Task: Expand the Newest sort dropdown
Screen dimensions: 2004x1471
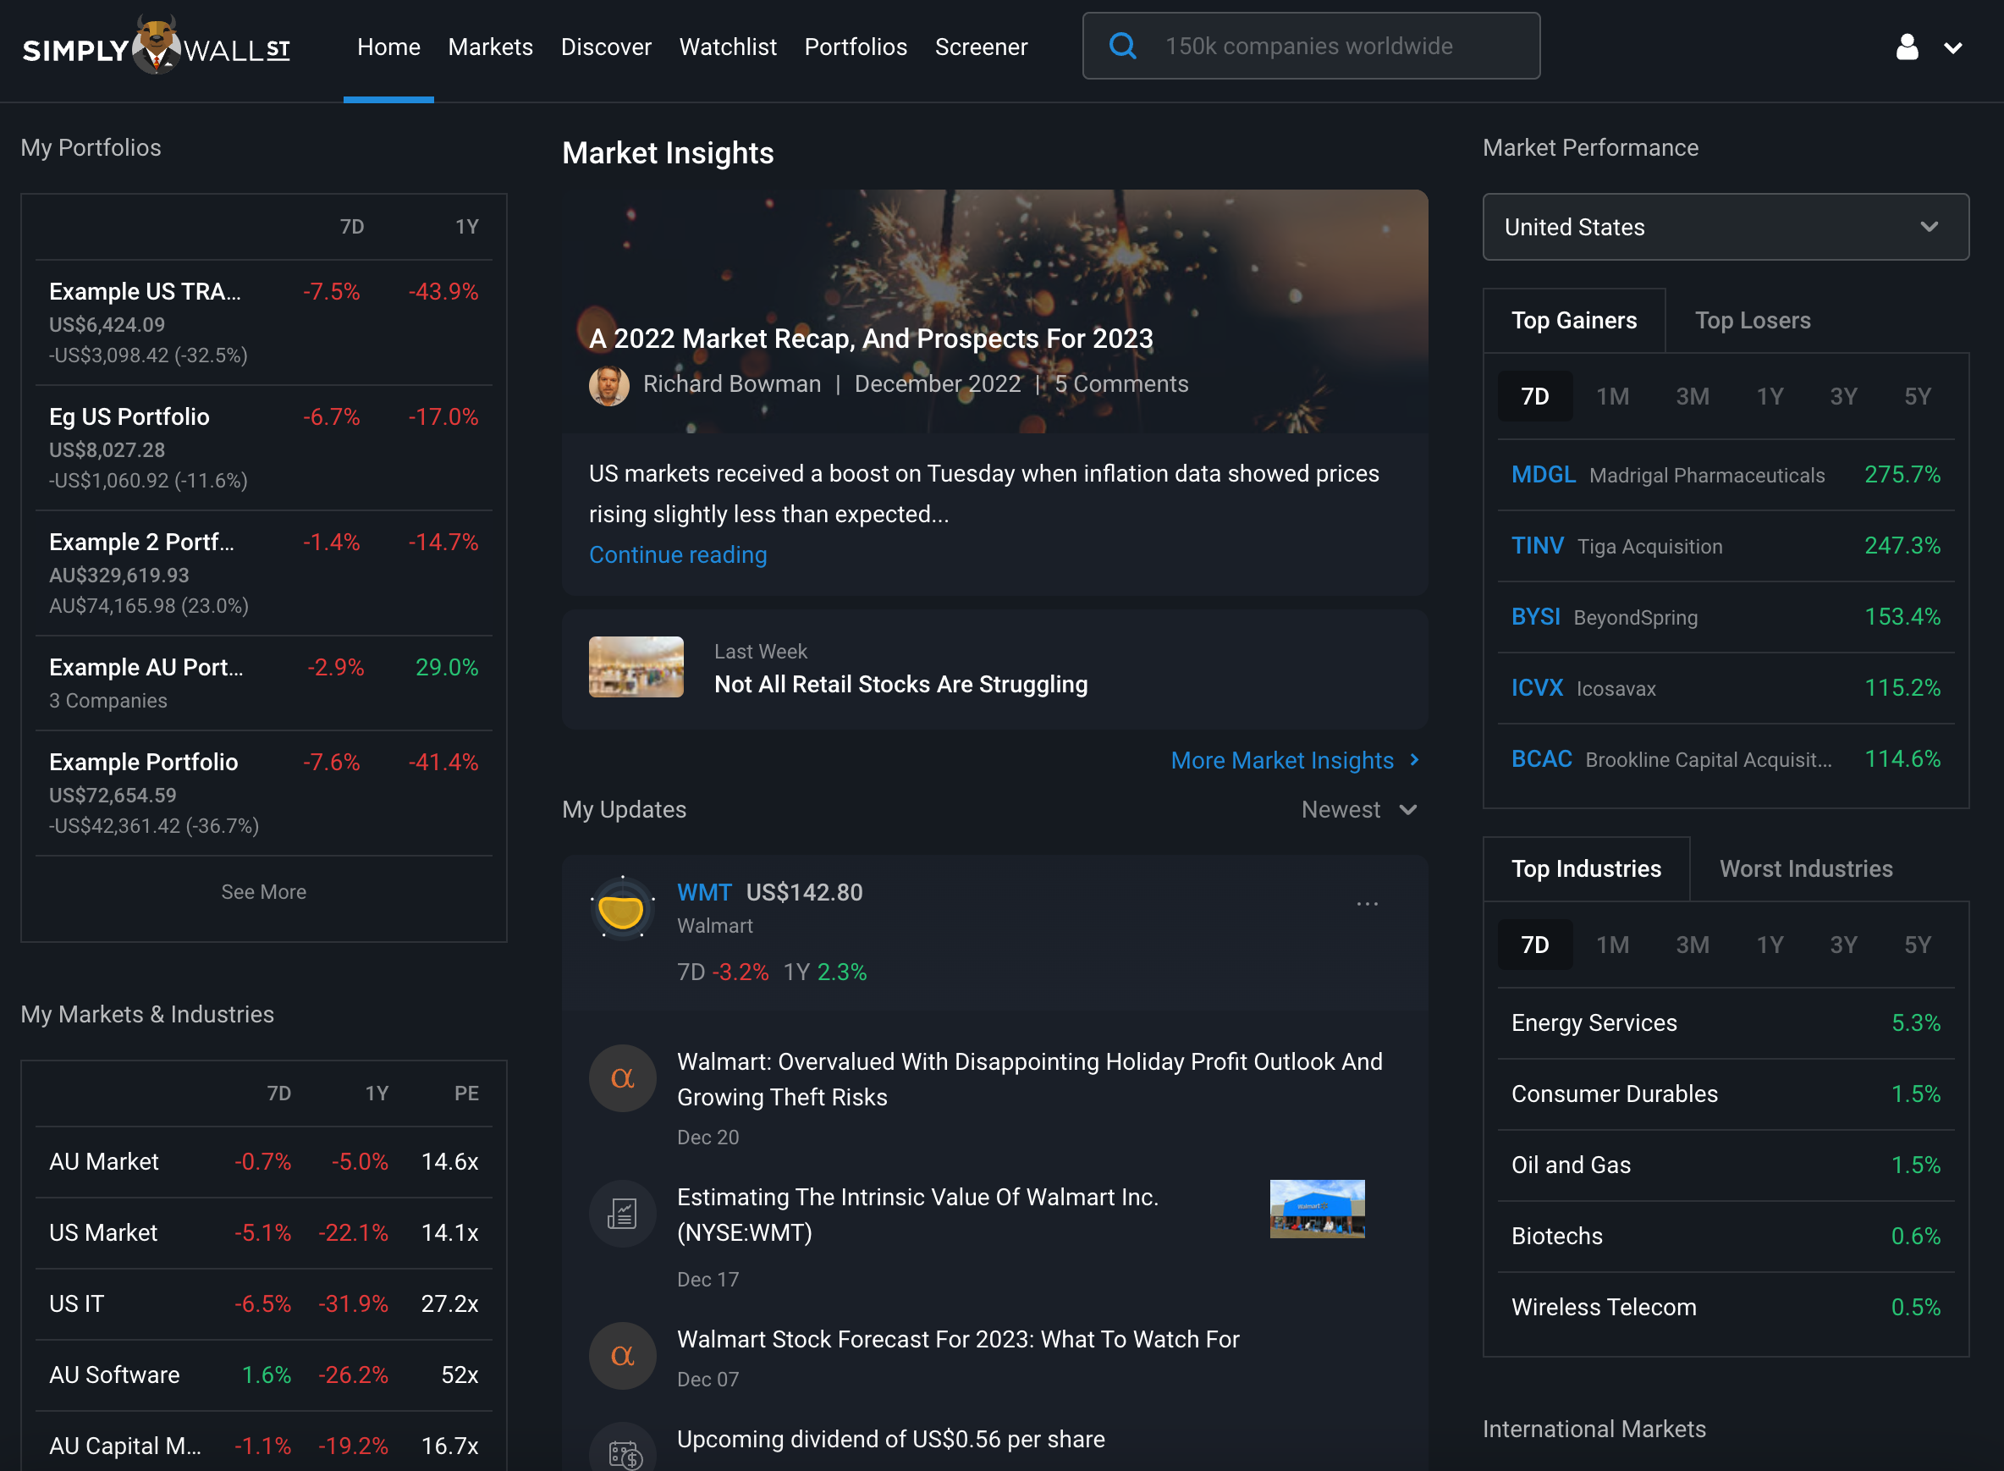Action: click(1359, 810)
